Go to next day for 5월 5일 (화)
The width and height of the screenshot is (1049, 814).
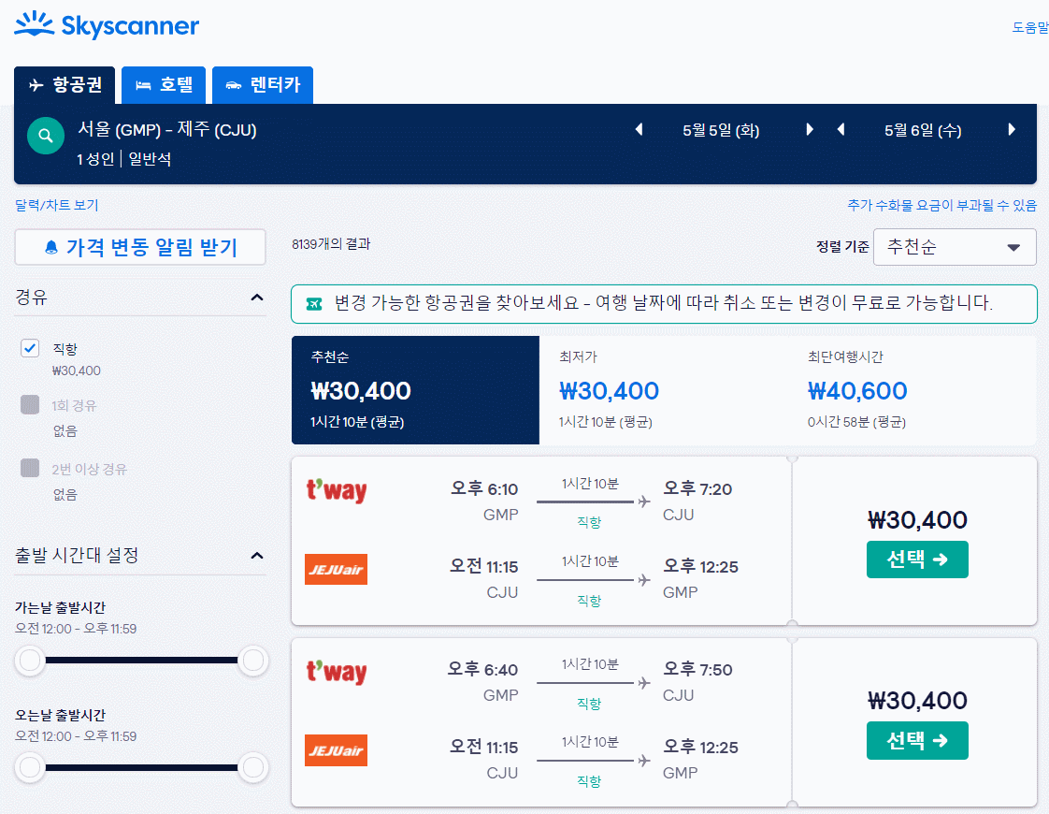pyautogui.click(x=810, y=129)
